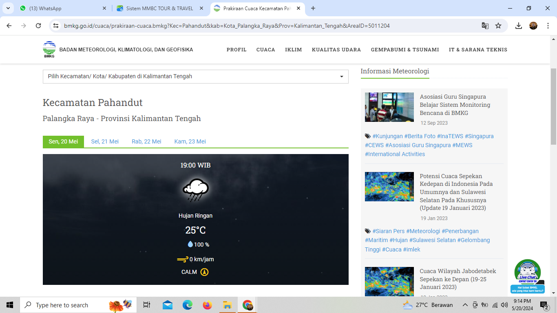This screenshot has width=557, height=313.
Task: Open browser downloads icon
Action: 519,26
